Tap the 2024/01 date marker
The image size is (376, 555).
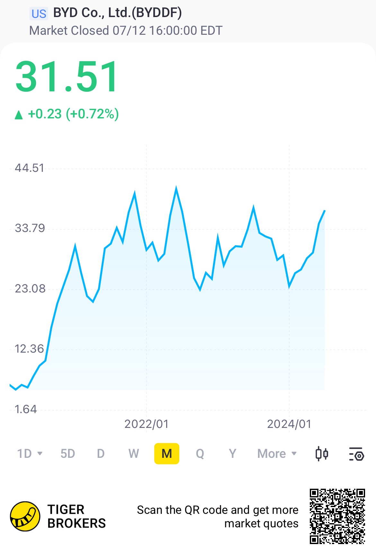click(289, 424)
